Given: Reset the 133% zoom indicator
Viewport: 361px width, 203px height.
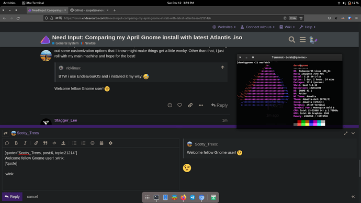Looking at the screenshot, I should 293,18.
